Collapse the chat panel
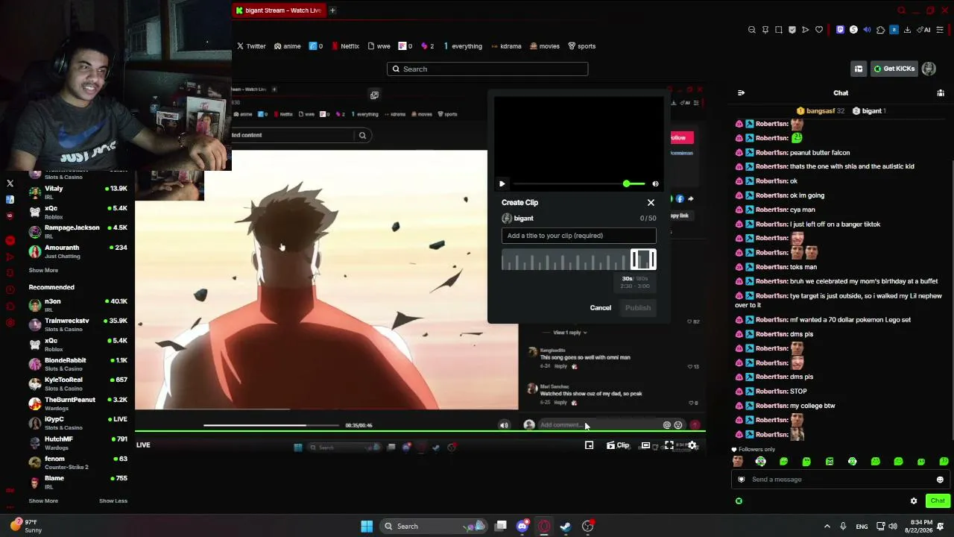The width and height of the screenshot is (954, 537). coord(741,92)
